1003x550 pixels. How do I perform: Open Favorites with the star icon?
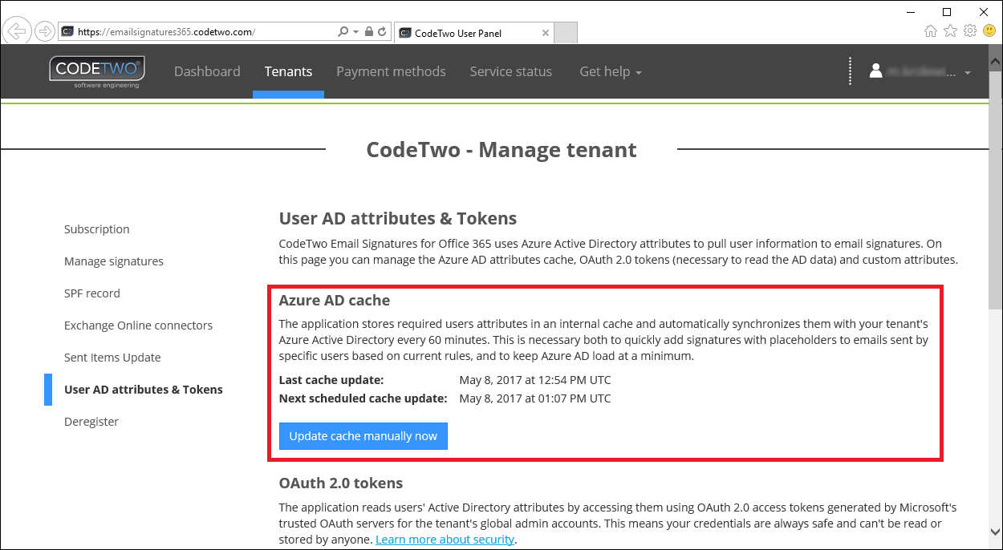pos(951,31)
